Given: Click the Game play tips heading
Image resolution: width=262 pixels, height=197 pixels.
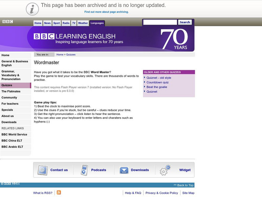Looking at the screenshot, I should coord(45,102).
